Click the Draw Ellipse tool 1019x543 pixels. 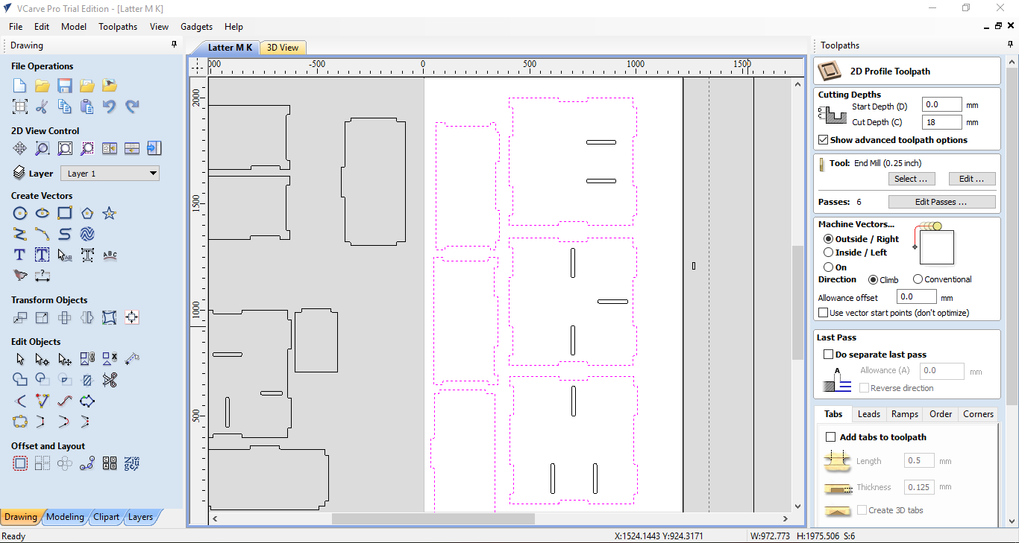43,214
